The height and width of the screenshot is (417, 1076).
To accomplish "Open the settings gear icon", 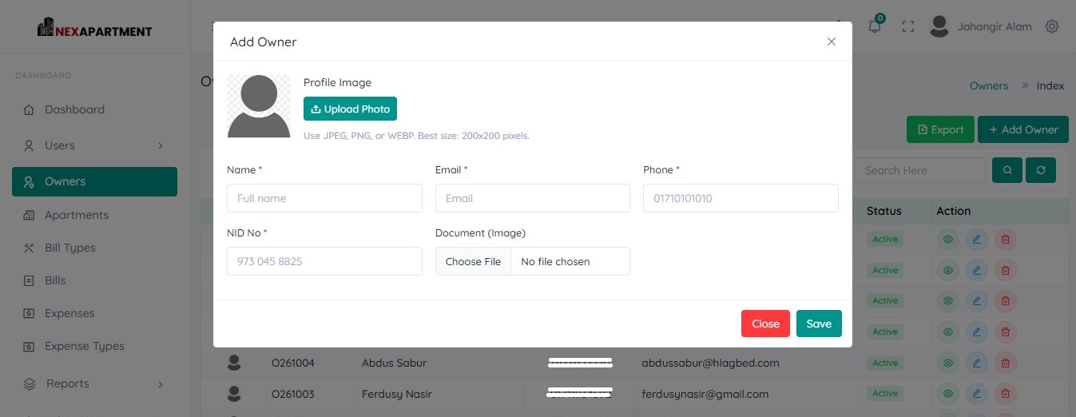I will [x=1052, y=26].
